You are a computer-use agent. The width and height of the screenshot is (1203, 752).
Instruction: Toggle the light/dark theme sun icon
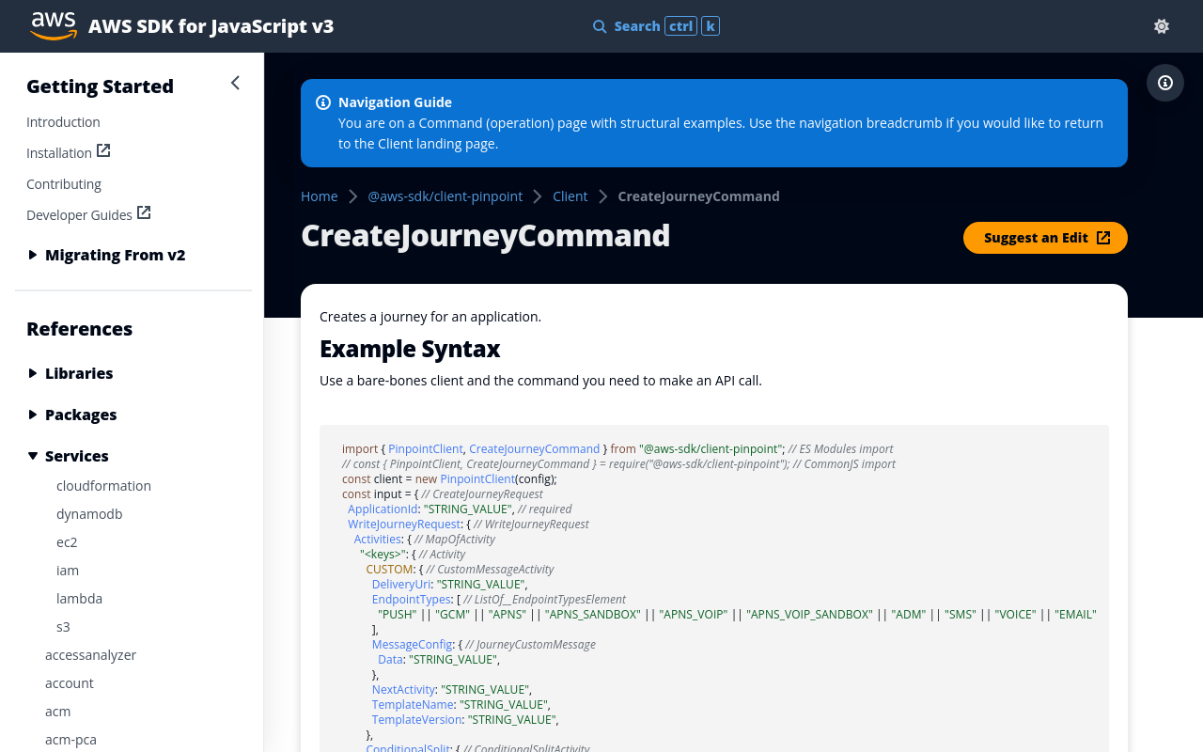tap(1162, 26)
